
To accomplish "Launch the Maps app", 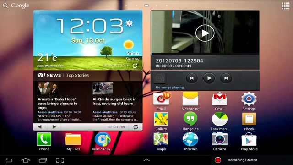I will tap(161, 142).
